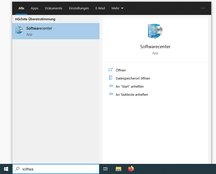Click the magnifier icon in the search box
This screenshot has width=216, height=174.
[17, 169]
